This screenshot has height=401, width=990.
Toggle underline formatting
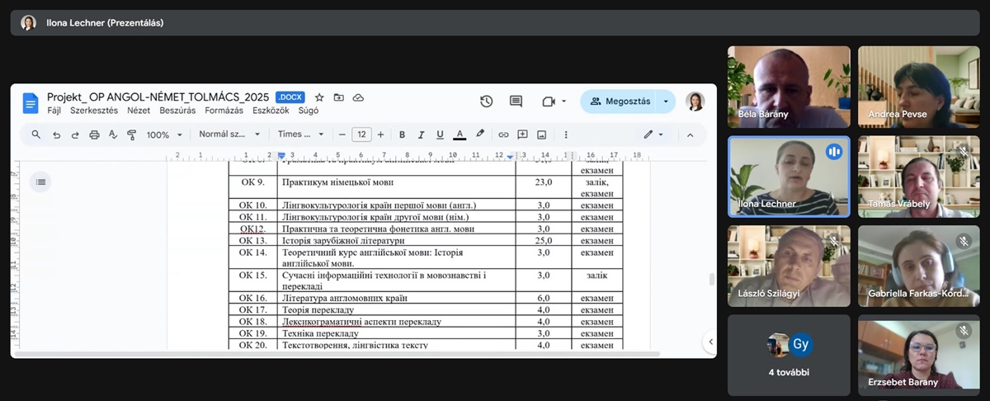click(440, 134)
